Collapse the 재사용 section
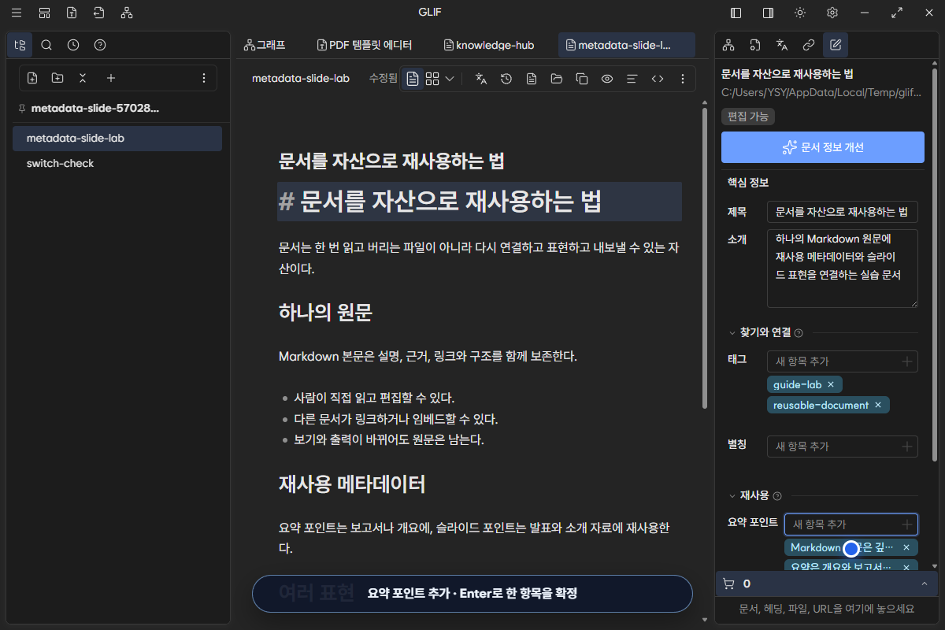945x630 pixels. (x=732, y=496)
